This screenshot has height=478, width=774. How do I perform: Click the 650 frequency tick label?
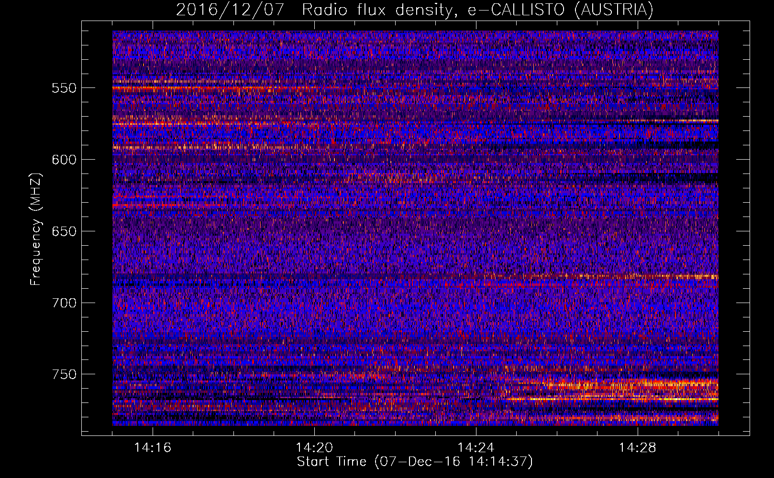[x=64, y=231]
